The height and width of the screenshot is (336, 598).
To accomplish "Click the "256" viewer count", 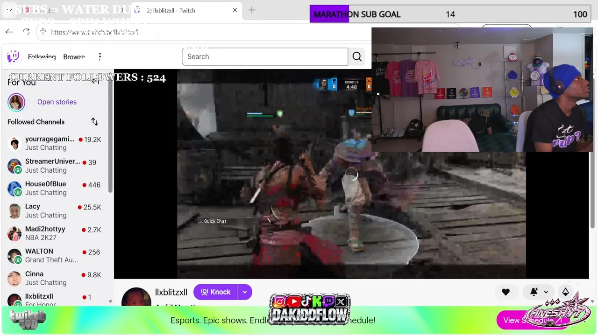I will pos(94,252).
